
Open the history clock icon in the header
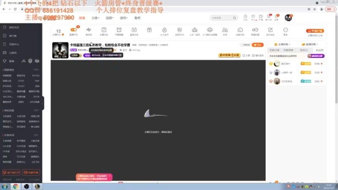coord(245,17)
